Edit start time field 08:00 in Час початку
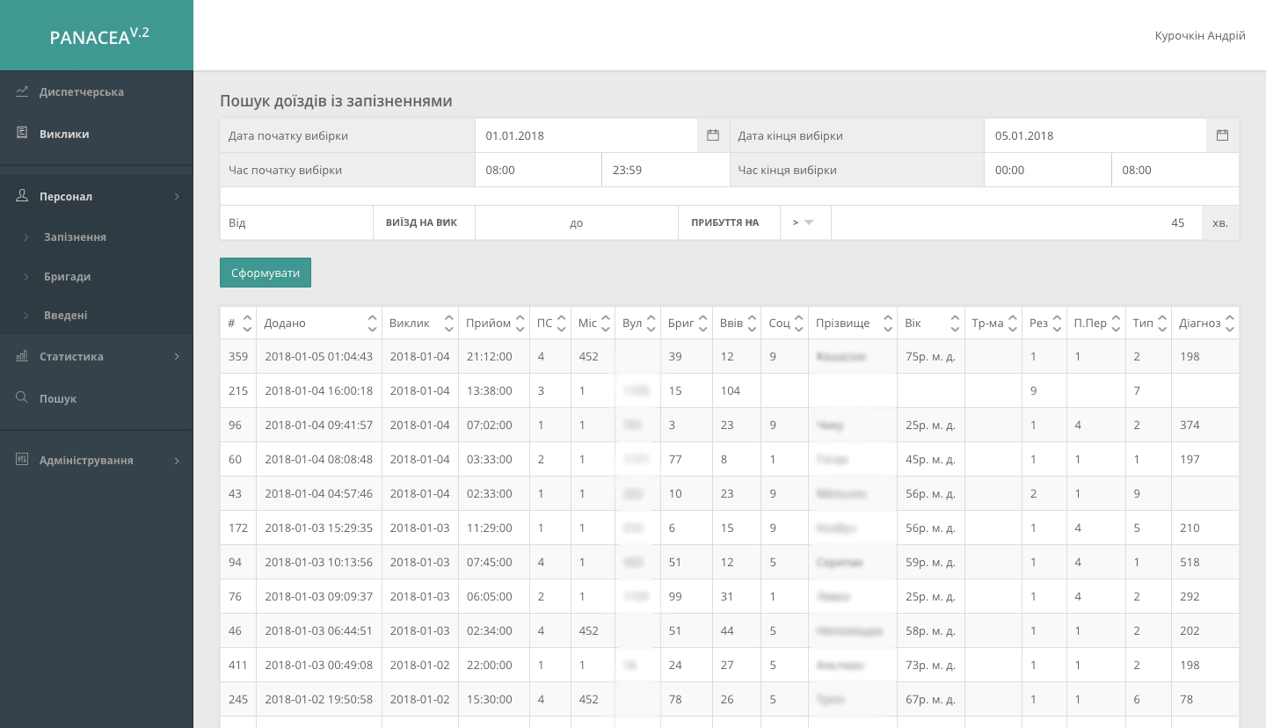The width and height of the screenshot is (1266, 728). click(x=538, y=170)
